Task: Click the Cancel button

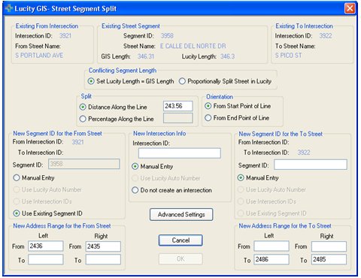Action: 180,240
